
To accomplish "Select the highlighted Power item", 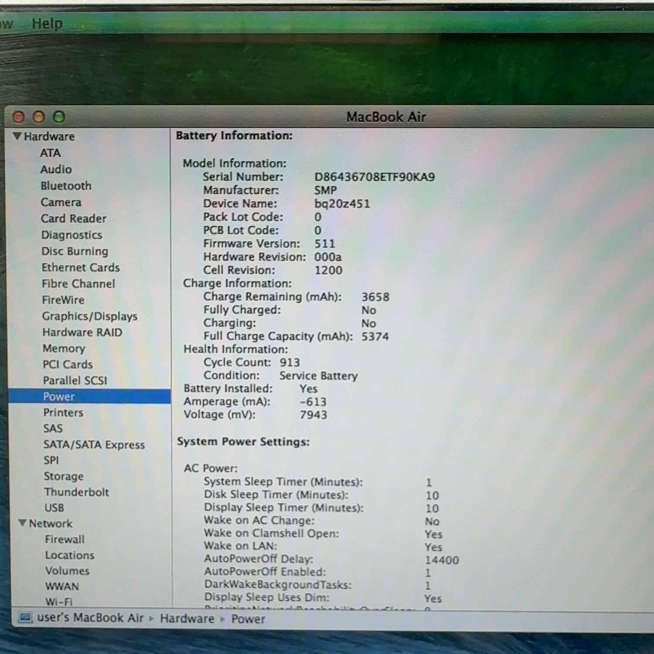I will [x=89, y=396].
